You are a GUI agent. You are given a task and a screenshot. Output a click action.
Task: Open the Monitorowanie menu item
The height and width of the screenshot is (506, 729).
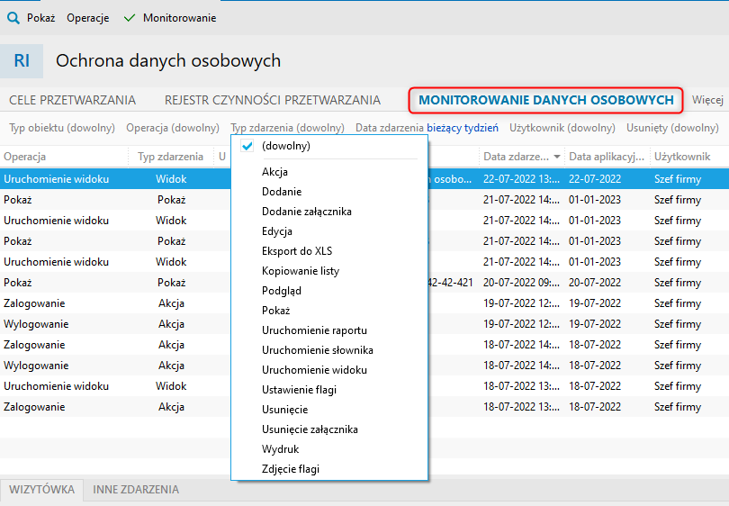click(x=179, y=18)
